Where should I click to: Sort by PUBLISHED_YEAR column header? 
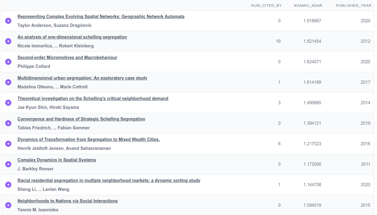click(x=353, y=6)
